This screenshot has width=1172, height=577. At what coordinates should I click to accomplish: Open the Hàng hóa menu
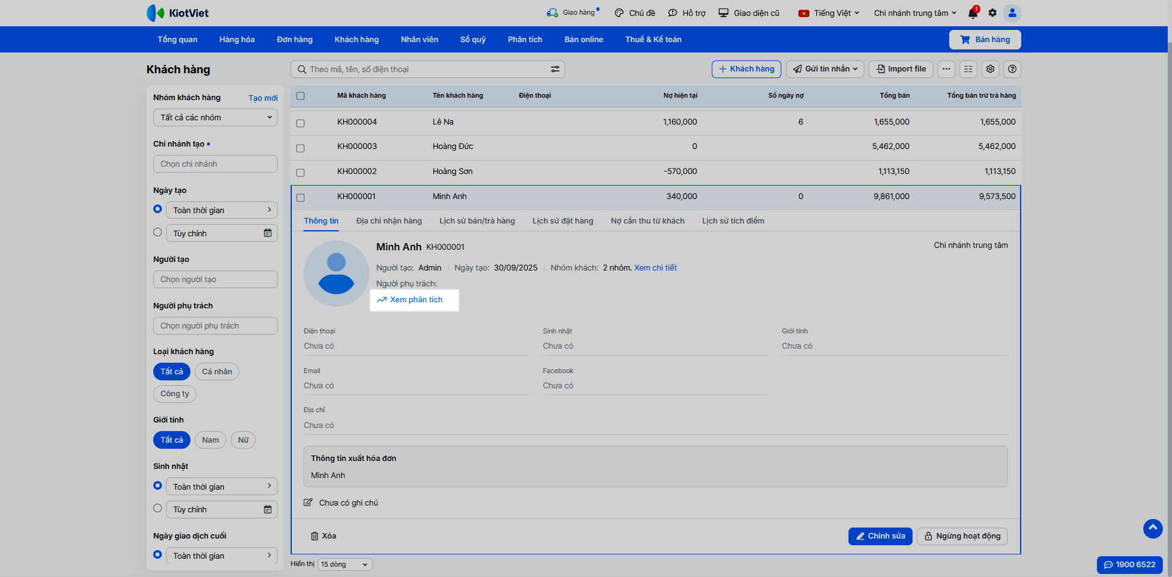pyautogui.click(x=237, y=40)
